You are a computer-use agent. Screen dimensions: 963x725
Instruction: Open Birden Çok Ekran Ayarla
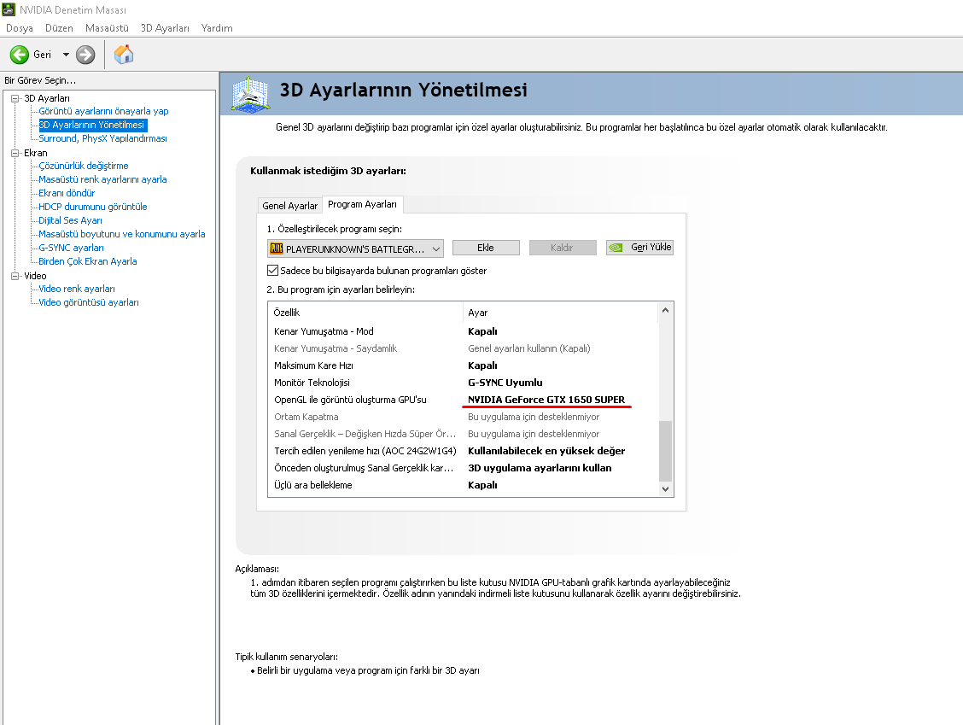pyautogui.click(x=88, y=261)
